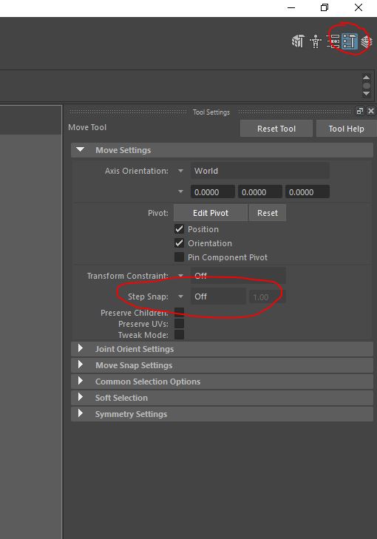Enable Preserve UVs checkbox
The image size is (377, 539).
point(179,323)
